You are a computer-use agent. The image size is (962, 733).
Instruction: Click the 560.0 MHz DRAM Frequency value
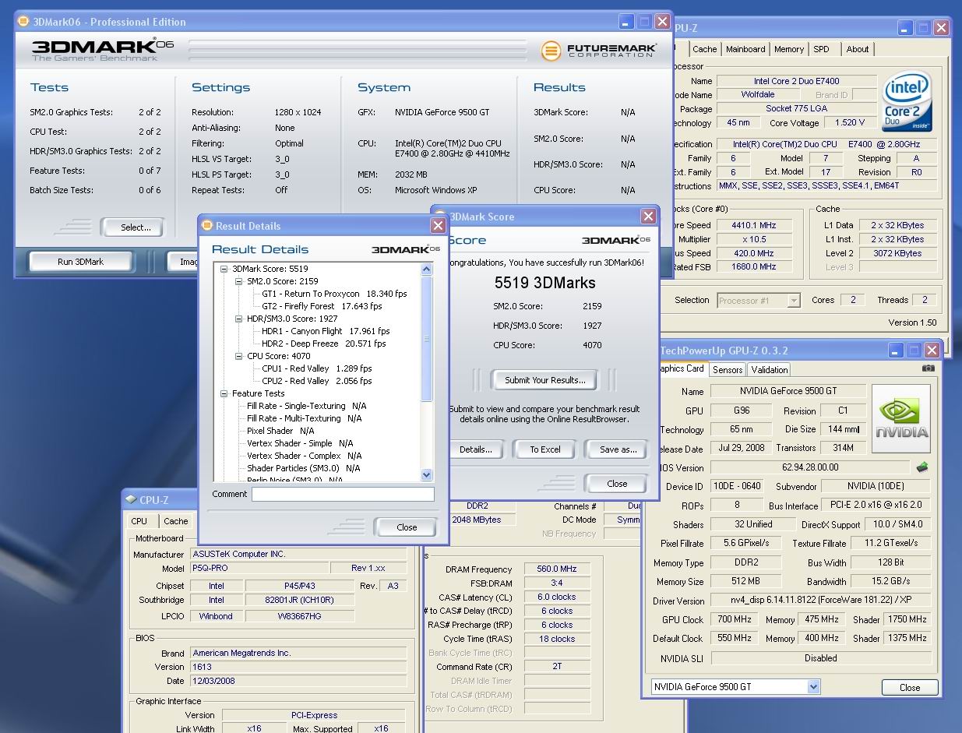tap(557, 569)
